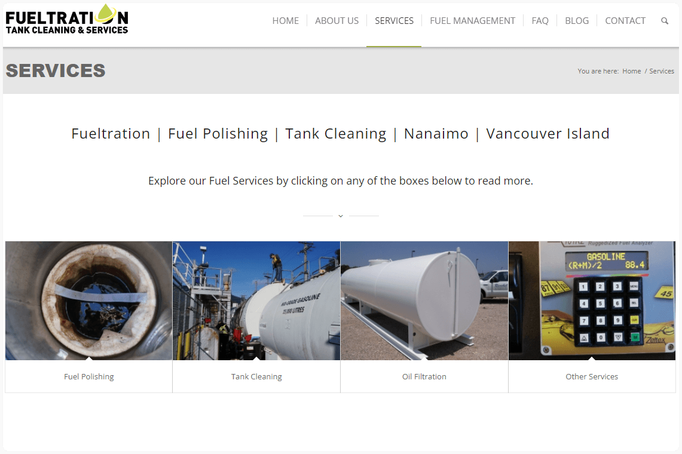Image resolution: width=682 pixels, height=454 pixels.
Task: Click the Oil Filtration caption link
Action: pos(424,376)
